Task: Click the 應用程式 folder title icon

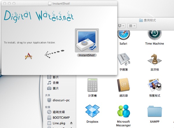Action: coord(141,20)
